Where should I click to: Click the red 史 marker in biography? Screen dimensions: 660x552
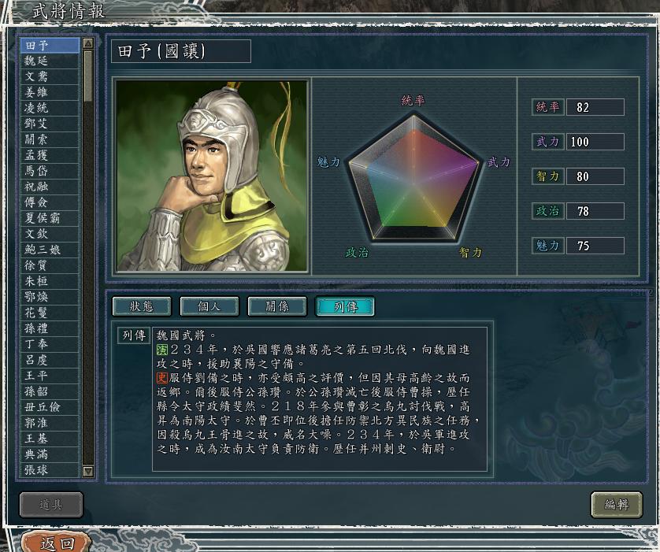coord(162,378)
